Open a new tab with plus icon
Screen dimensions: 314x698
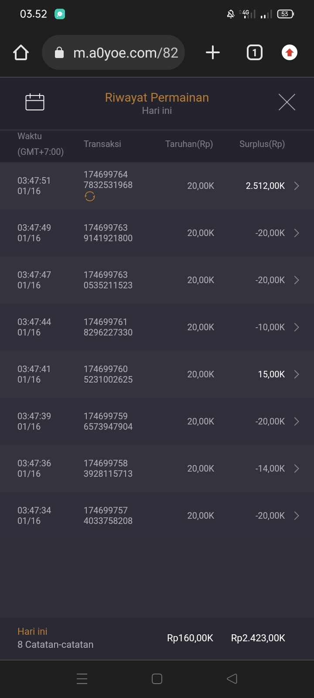click(x=212, y=53)
